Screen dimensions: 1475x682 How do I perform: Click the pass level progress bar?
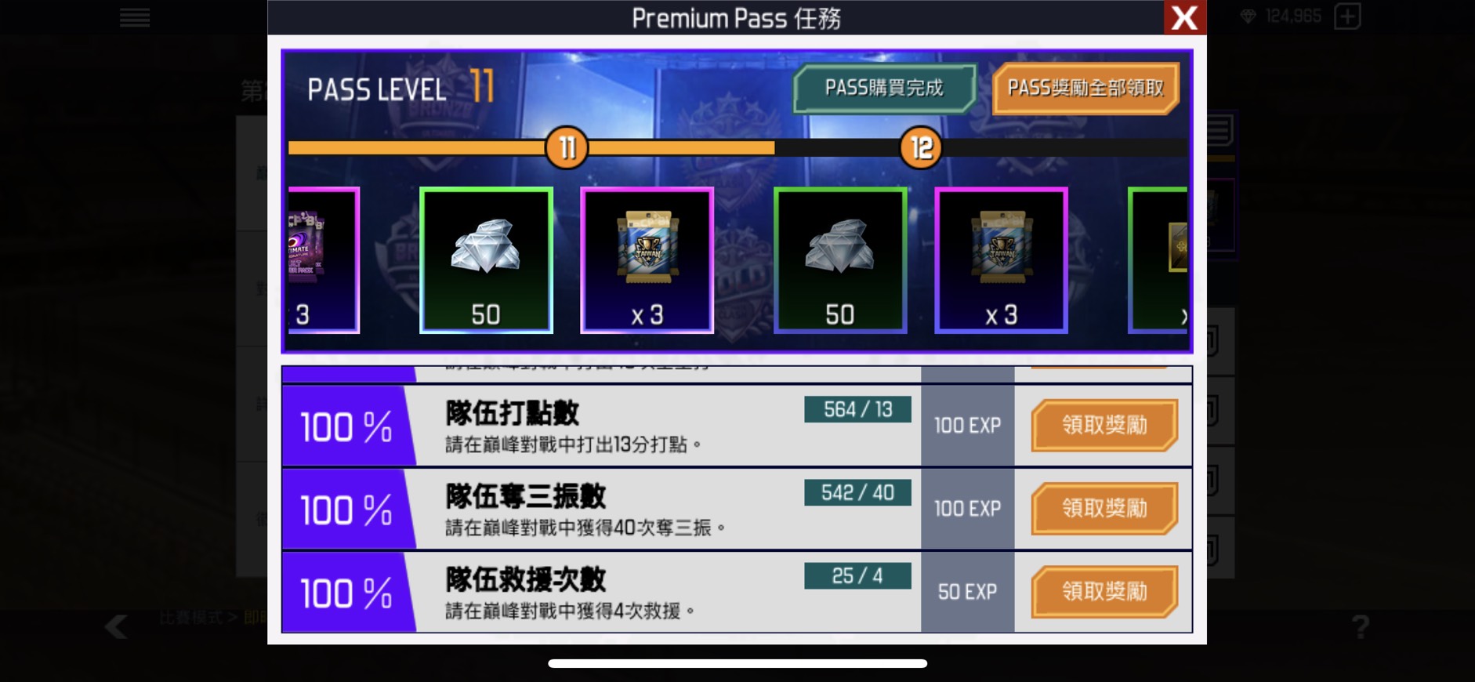[x=737, y=147]
